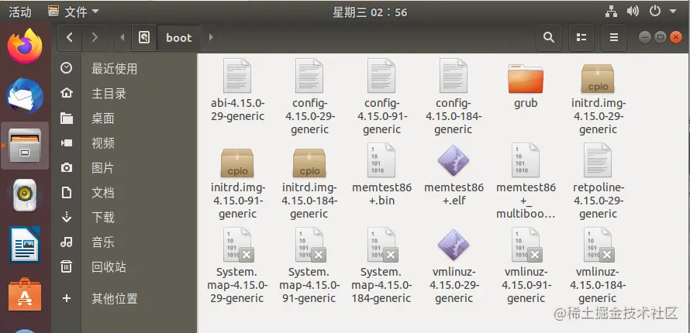Select the memtest86+.bin binary file icon

(381, 160)
